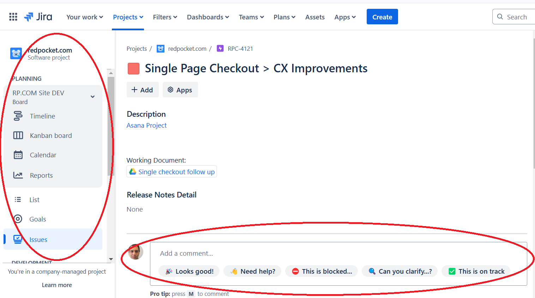This screenshot has height=298, width=535.
Task: Click the redpocket.com project avatar in sidebar
Action: 16,54
